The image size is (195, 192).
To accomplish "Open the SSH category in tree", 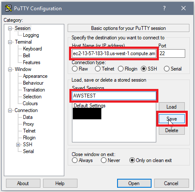I will point(28,145).
